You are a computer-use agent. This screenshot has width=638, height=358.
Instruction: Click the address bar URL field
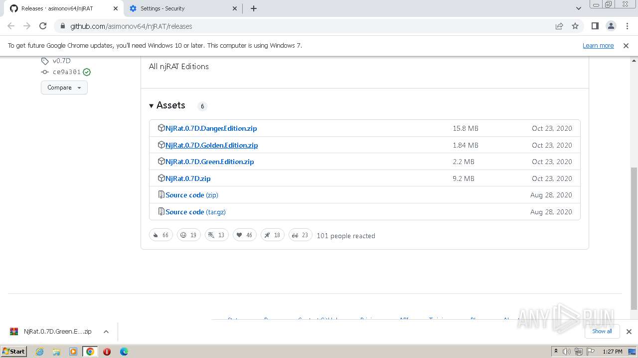[x=304, y=26]
